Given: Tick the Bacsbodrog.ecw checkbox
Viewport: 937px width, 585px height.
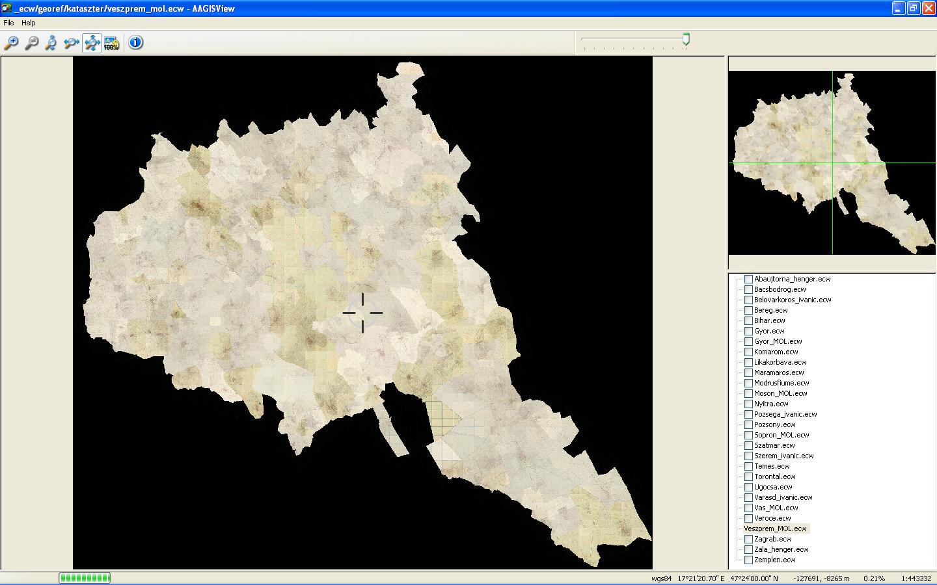Looking at the screenshot, I should [x=748, y=289].
